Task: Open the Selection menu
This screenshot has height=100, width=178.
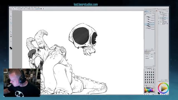Action: click(x=26, y=7)
